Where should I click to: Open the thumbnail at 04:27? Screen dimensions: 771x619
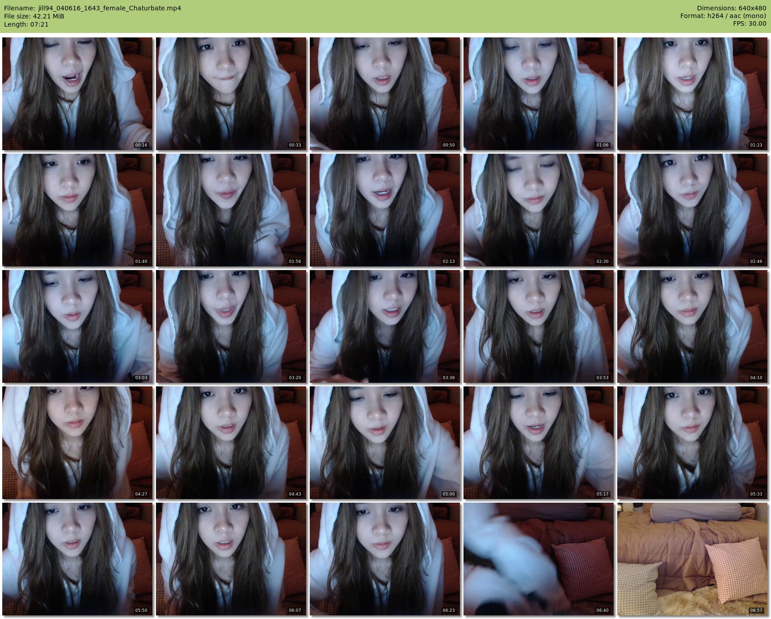[77, 442]
